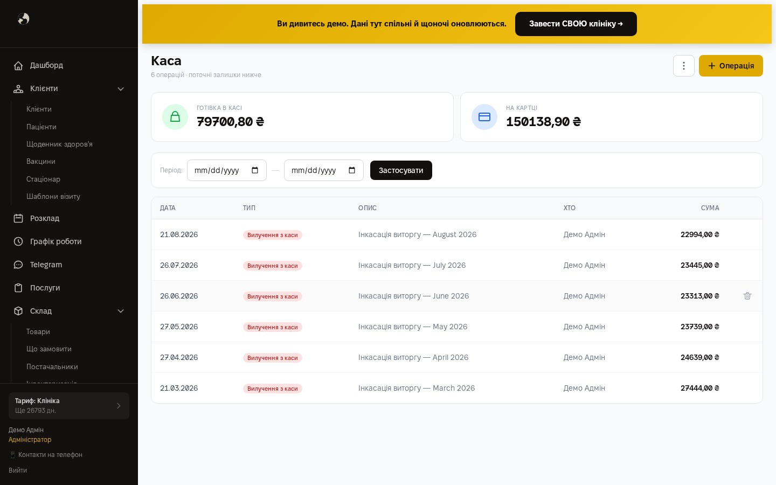
Task: Add new operation with Операція button
Action: 731,66
